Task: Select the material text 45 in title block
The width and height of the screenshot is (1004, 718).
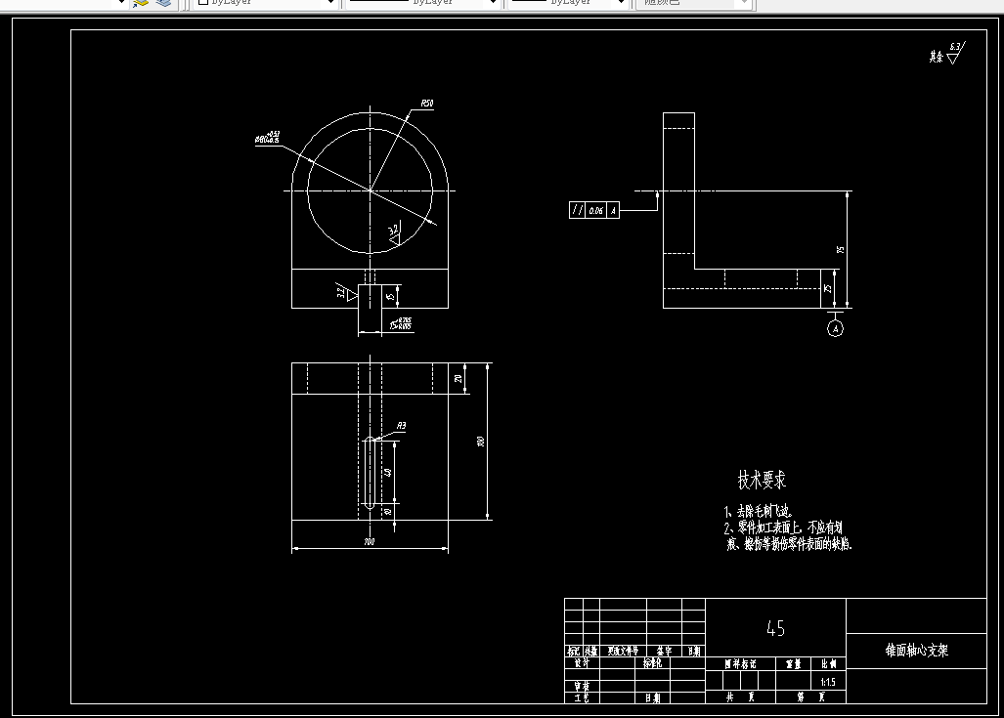Action: (x=775, y=628)
